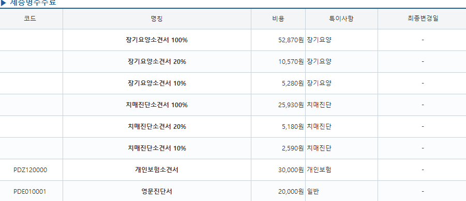Click the 최종변경일 column header
This screenshot has height=201, width=466.
pos(423,19)
